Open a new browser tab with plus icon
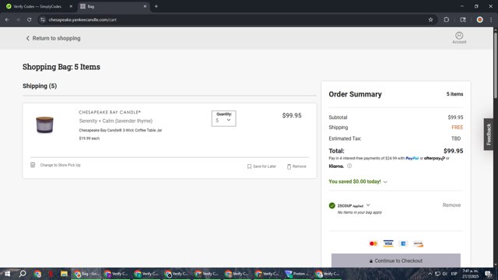This screenshot has width=498, height=280. (x=156, y=6)
